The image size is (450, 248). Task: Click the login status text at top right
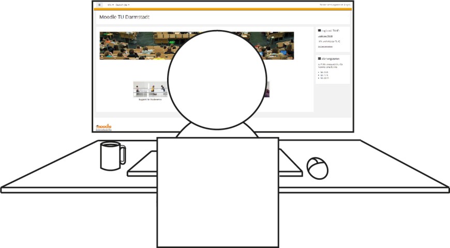(335, 5)
